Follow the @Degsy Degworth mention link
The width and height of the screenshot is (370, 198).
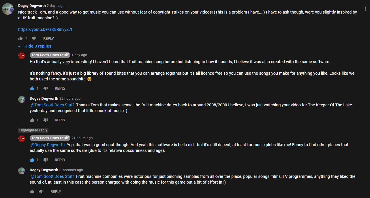click(x=48, y=145)
